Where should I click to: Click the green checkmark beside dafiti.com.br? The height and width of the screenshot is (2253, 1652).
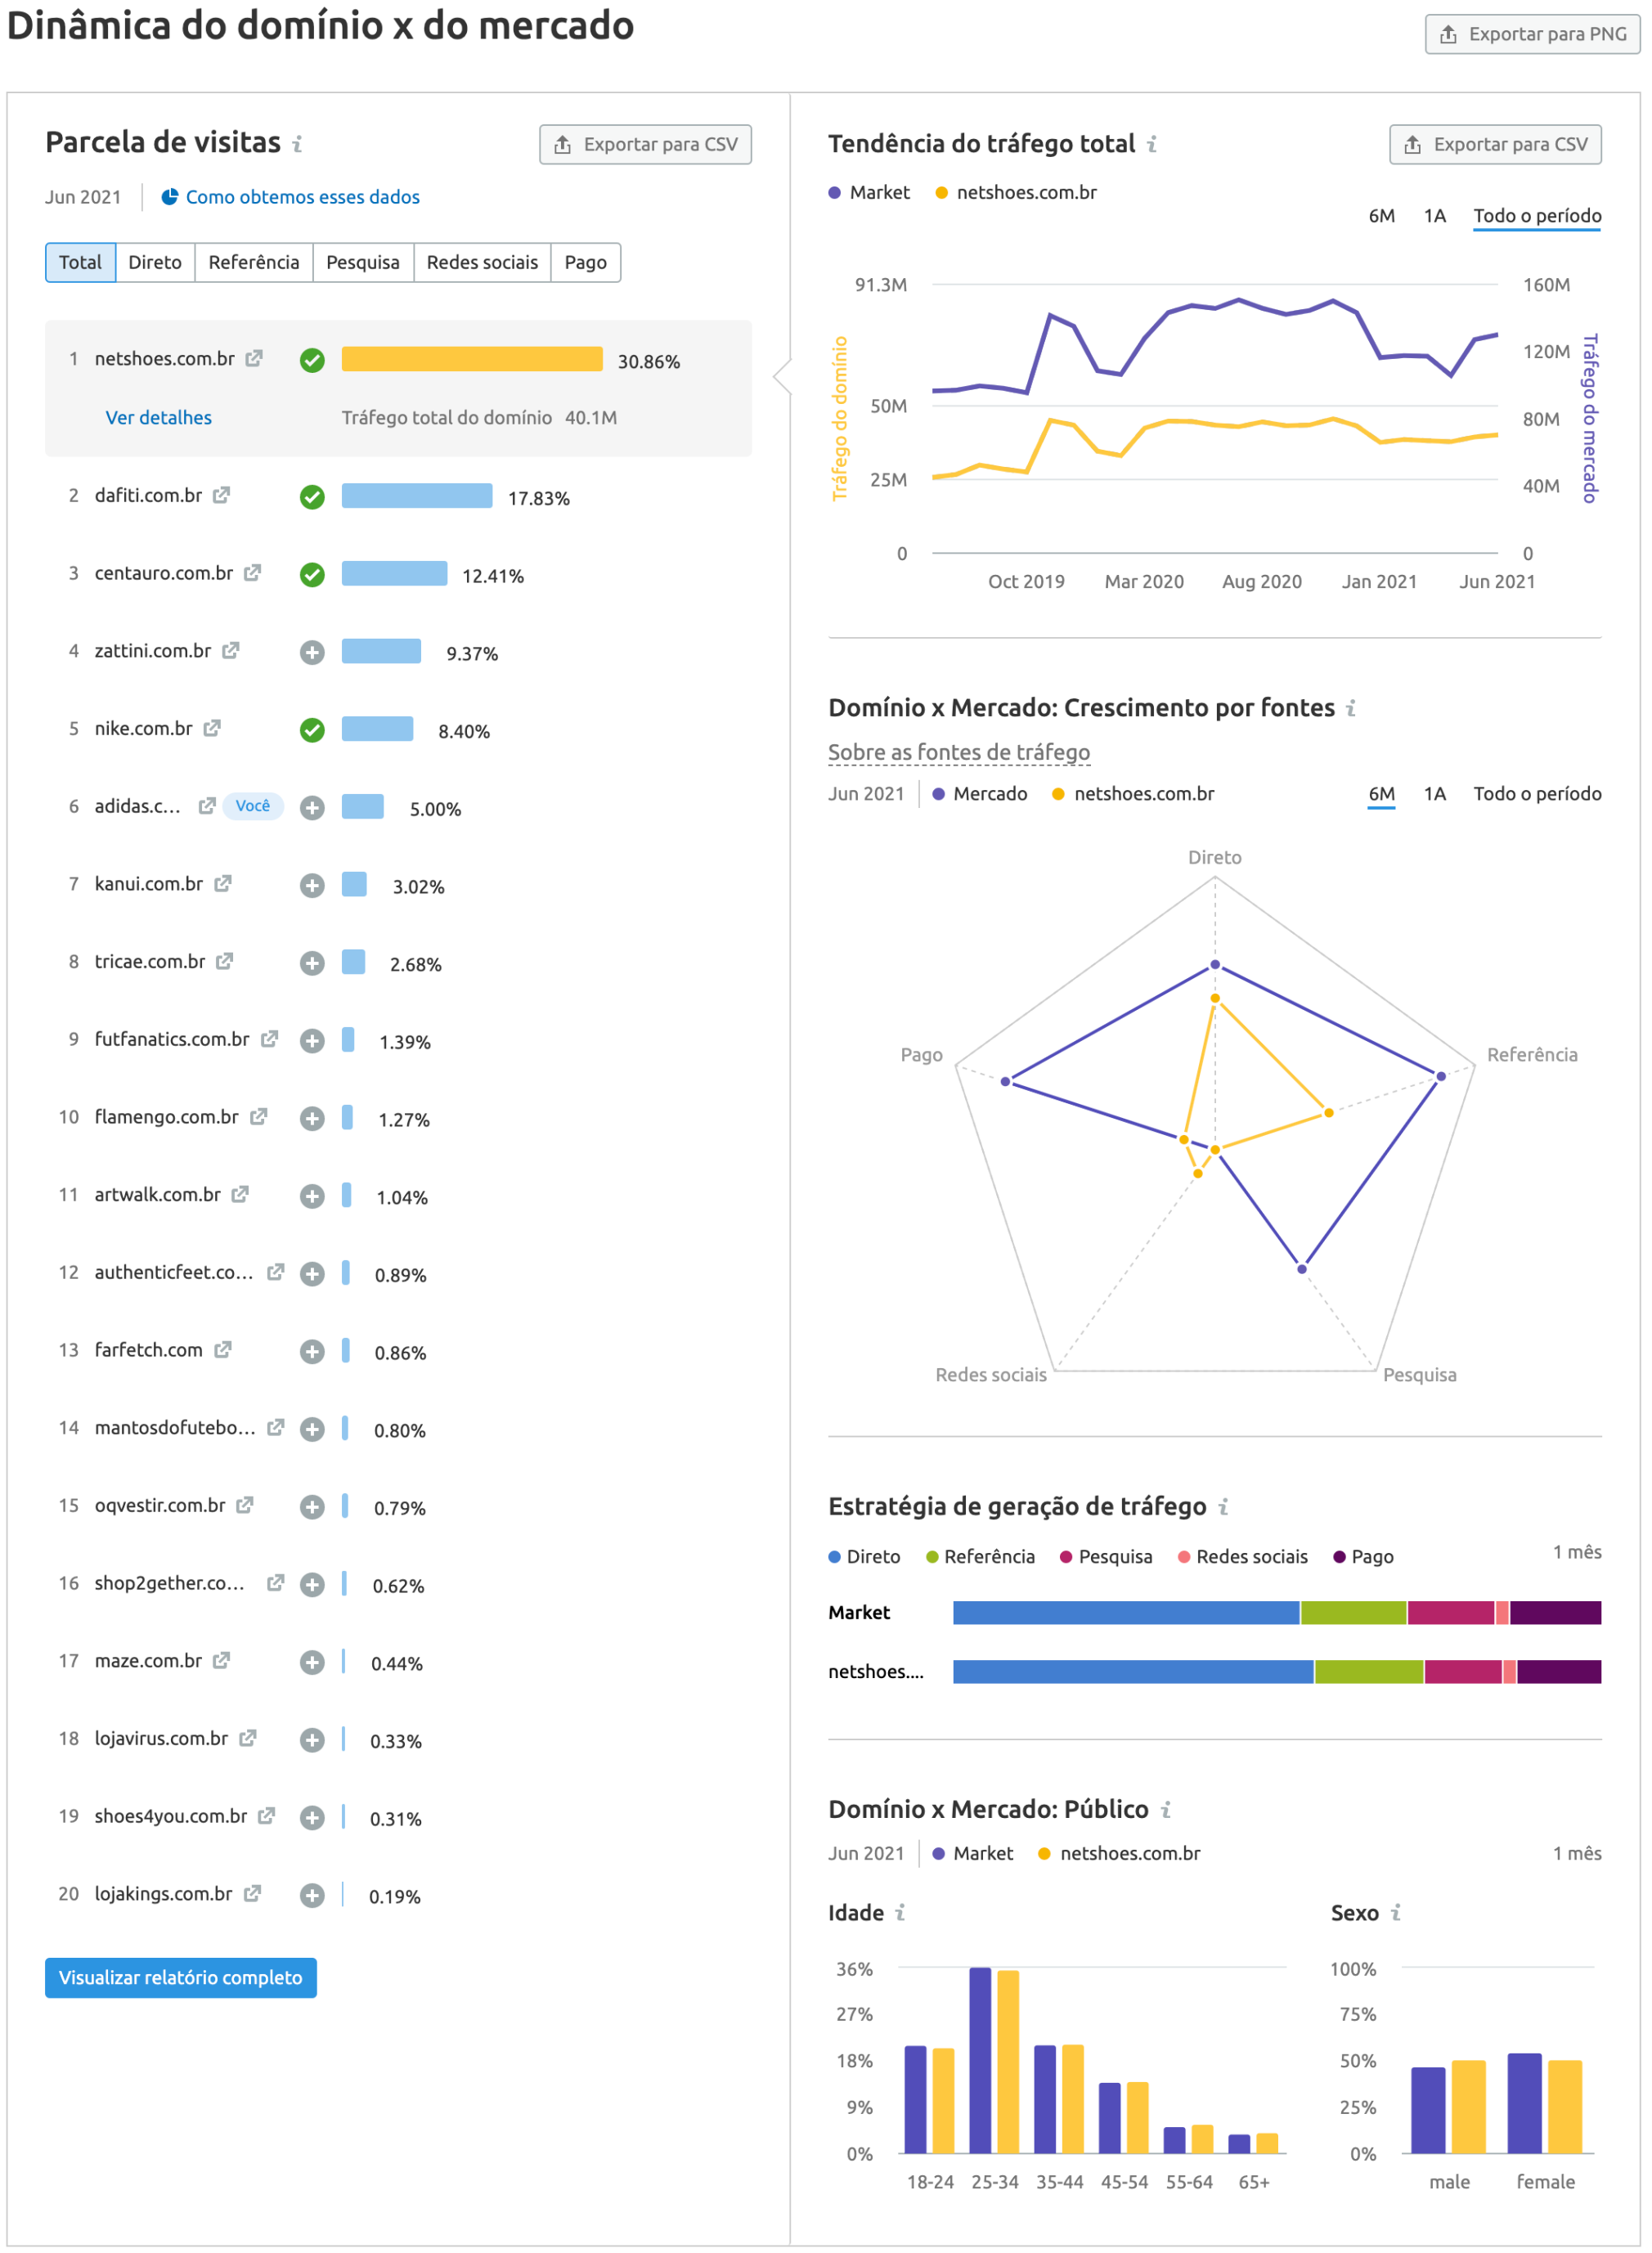(312, 497)
